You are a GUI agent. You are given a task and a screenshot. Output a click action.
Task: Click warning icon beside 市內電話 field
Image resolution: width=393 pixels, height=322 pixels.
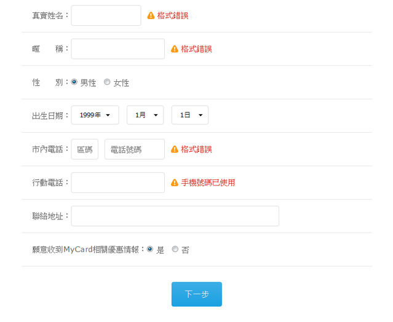(x=175, y=149)
